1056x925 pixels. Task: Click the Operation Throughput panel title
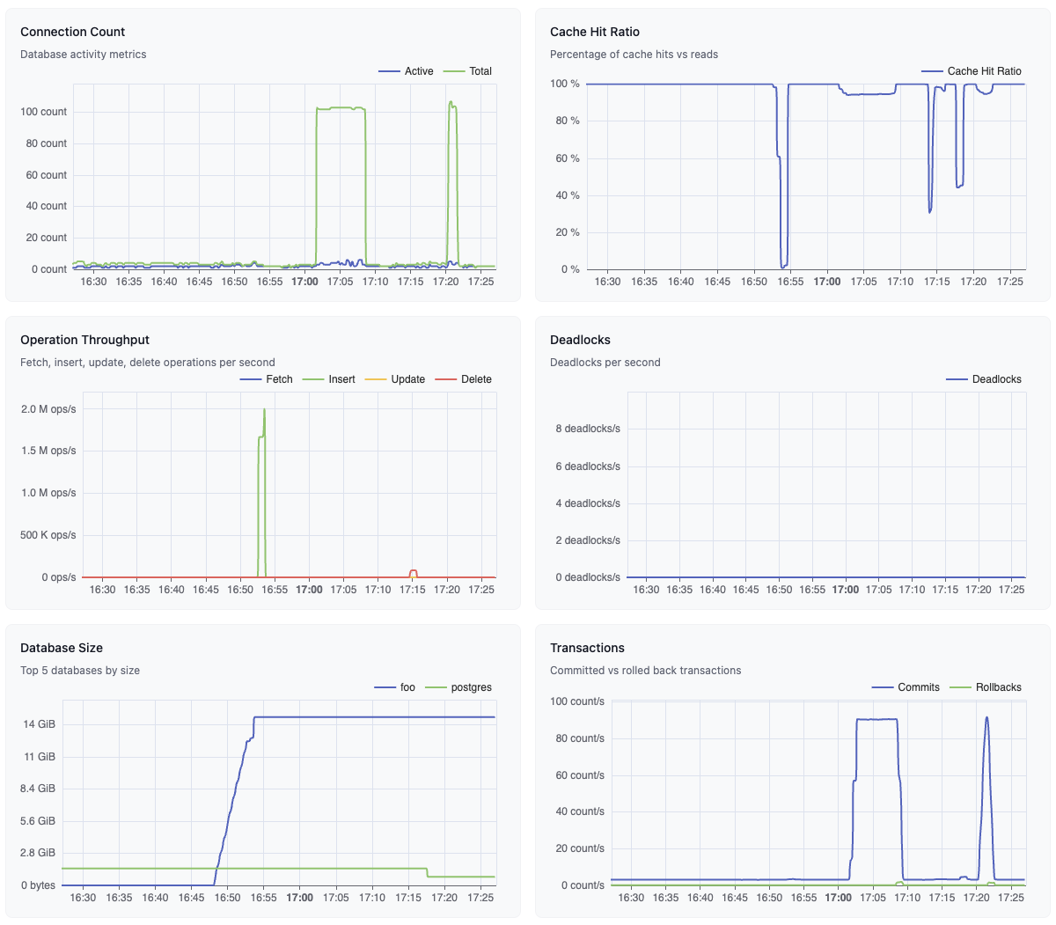(85, 340)
